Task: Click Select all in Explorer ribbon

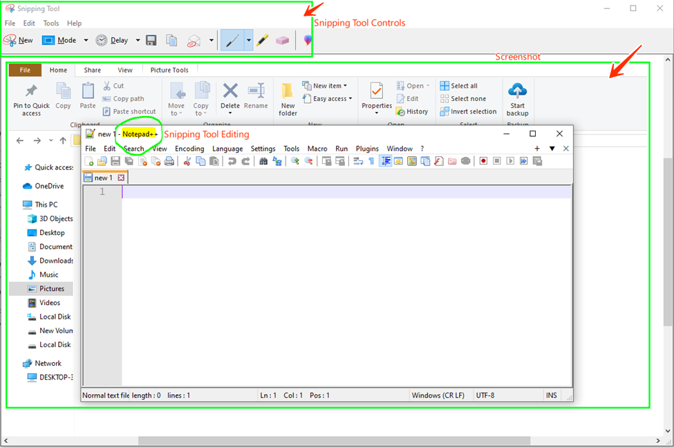Action: coord(458,86)
